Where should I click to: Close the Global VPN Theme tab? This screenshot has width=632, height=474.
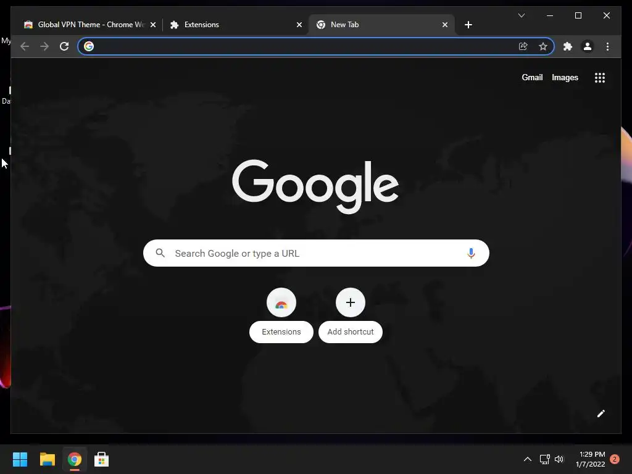[x=153, y=25]
